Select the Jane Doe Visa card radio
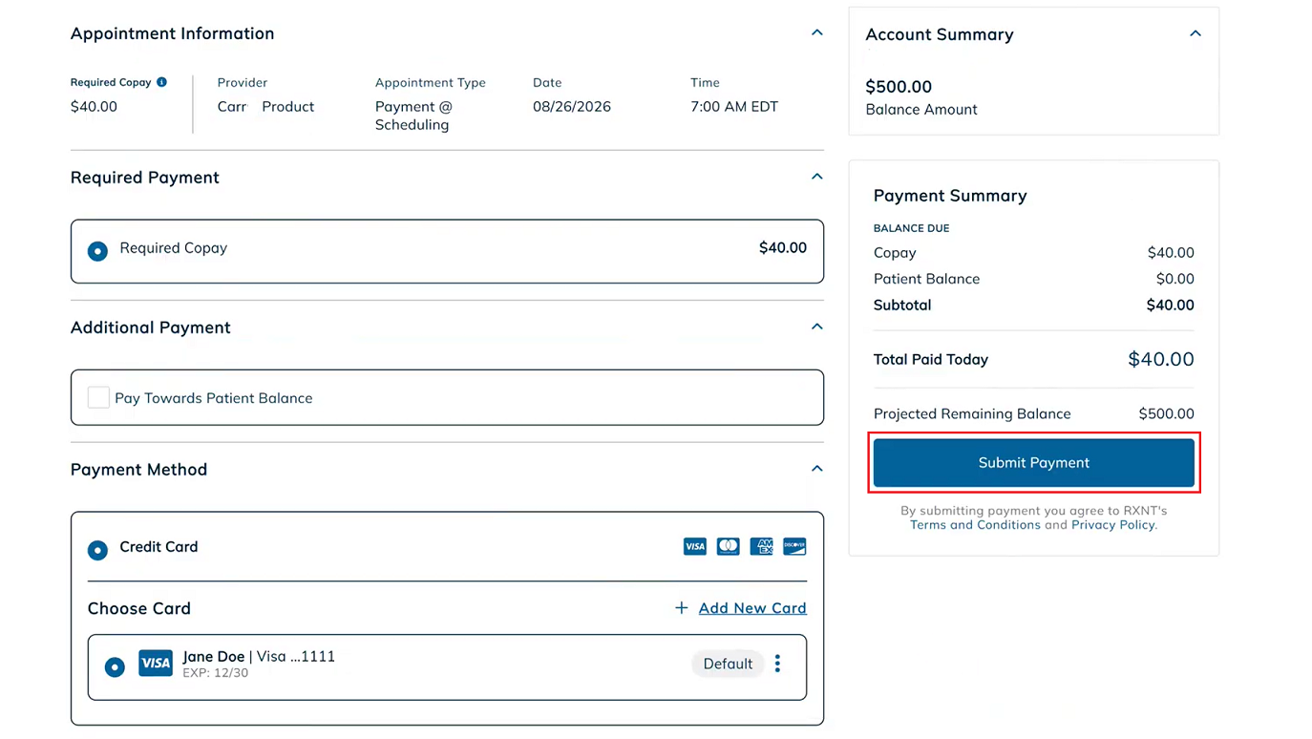This screenshot has width=1312, height=739. point(115,667)
